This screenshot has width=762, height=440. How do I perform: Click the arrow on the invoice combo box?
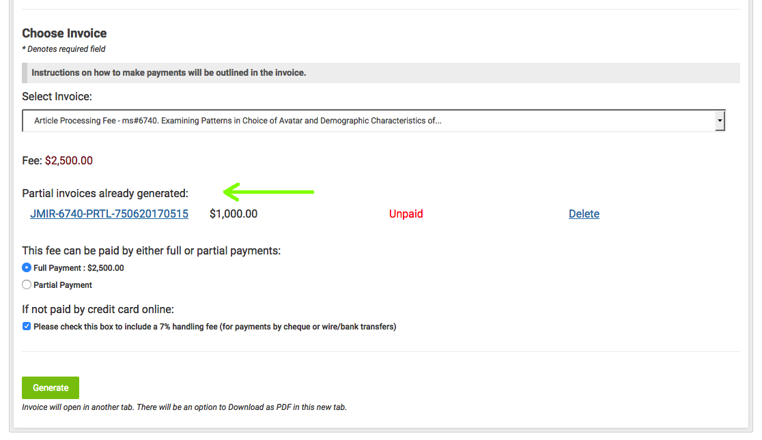(719, 121)
